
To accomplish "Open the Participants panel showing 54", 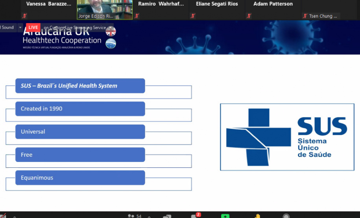I will coord(134,216).
